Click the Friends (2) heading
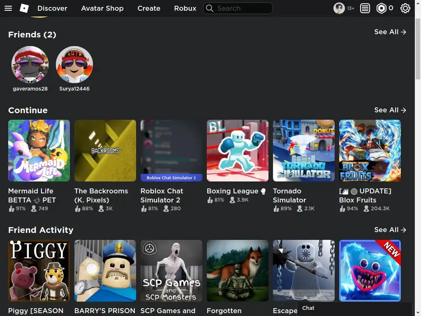 tap(32, 35)
